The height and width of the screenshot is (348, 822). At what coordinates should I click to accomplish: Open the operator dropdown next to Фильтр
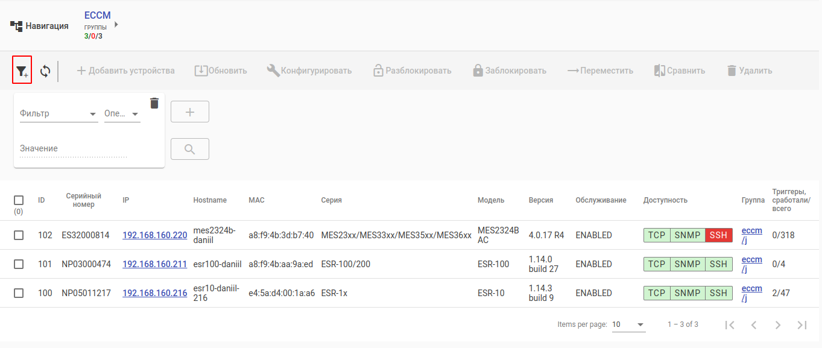[122, 113]
